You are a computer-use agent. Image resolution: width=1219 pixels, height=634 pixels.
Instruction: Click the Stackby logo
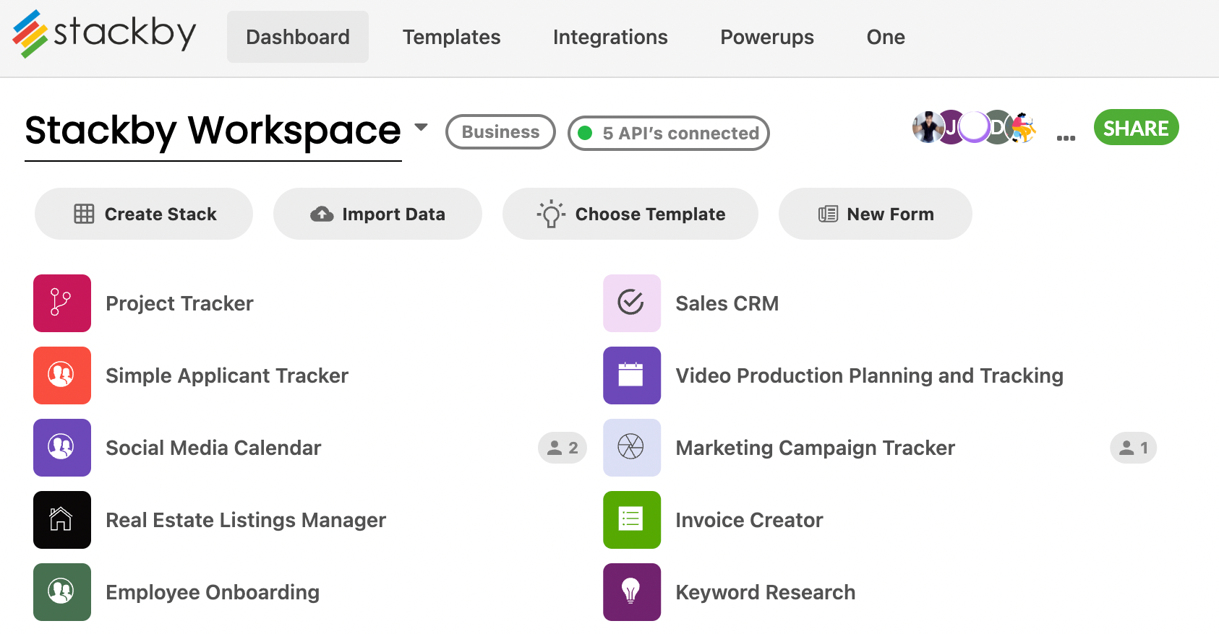click(104, 33)
